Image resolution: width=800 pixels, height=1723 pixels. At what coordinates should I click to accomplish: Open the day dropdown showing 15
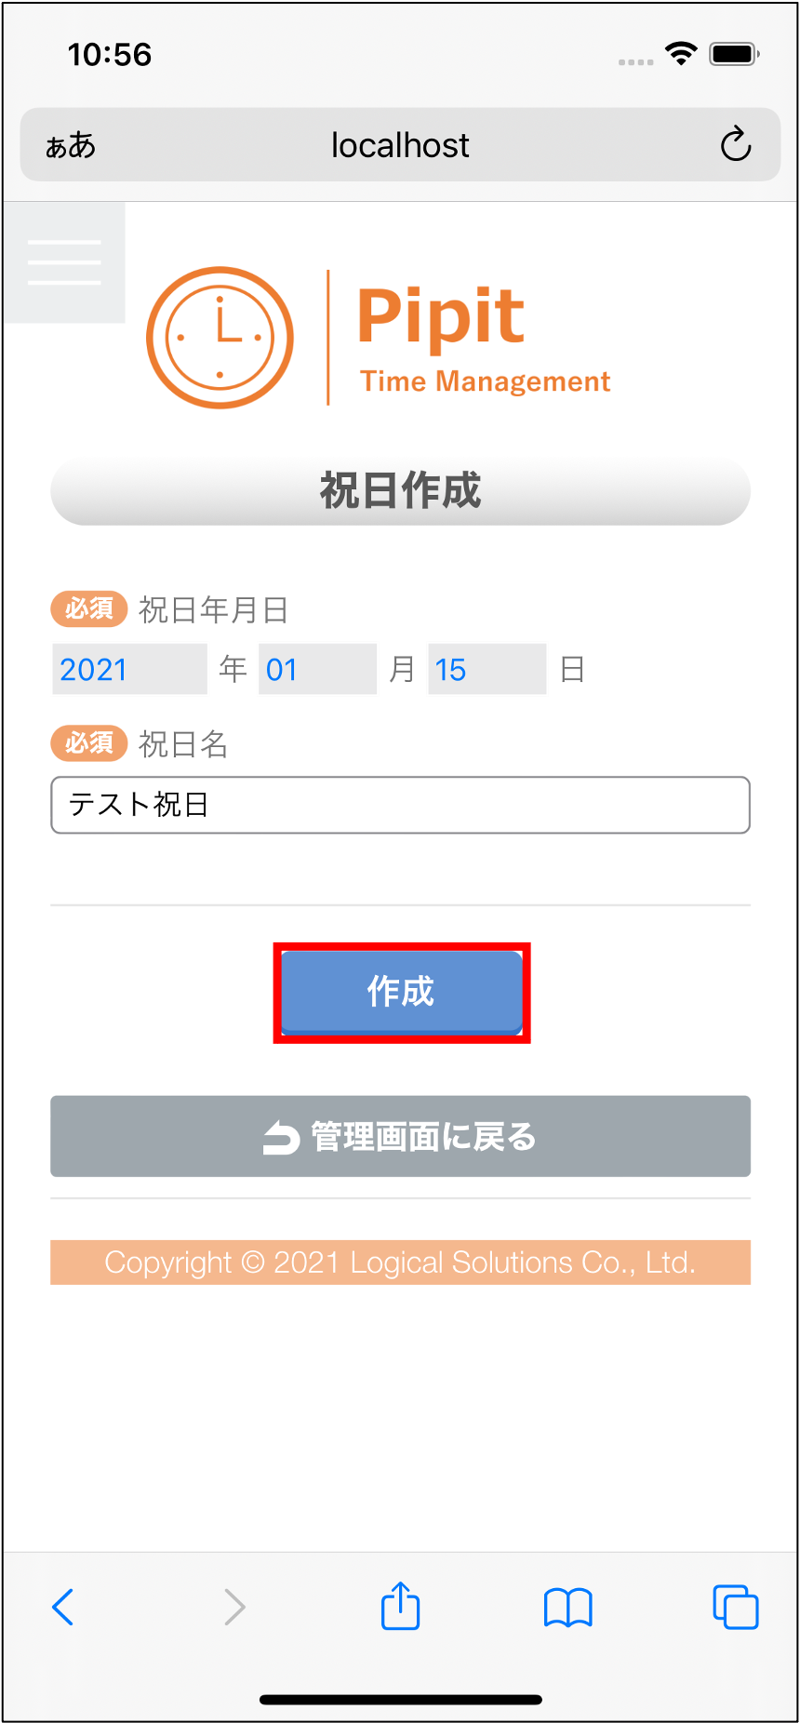click(x=487, y=669)
